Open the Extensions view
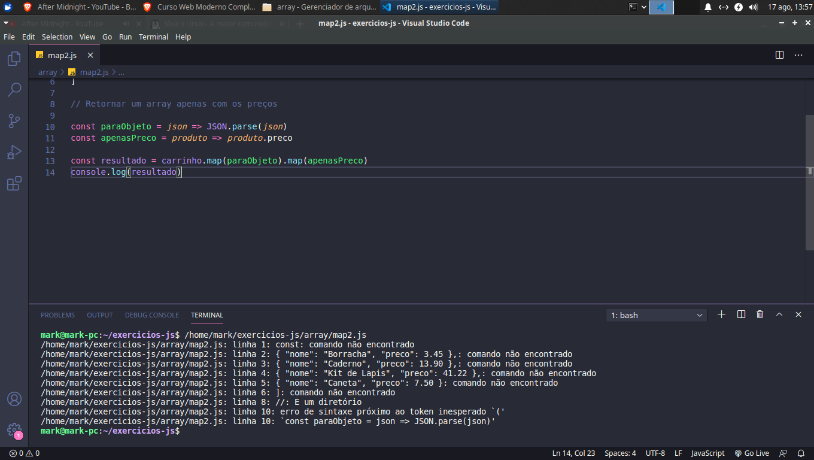Screen dimensions: 814x460 pos(14,183)
